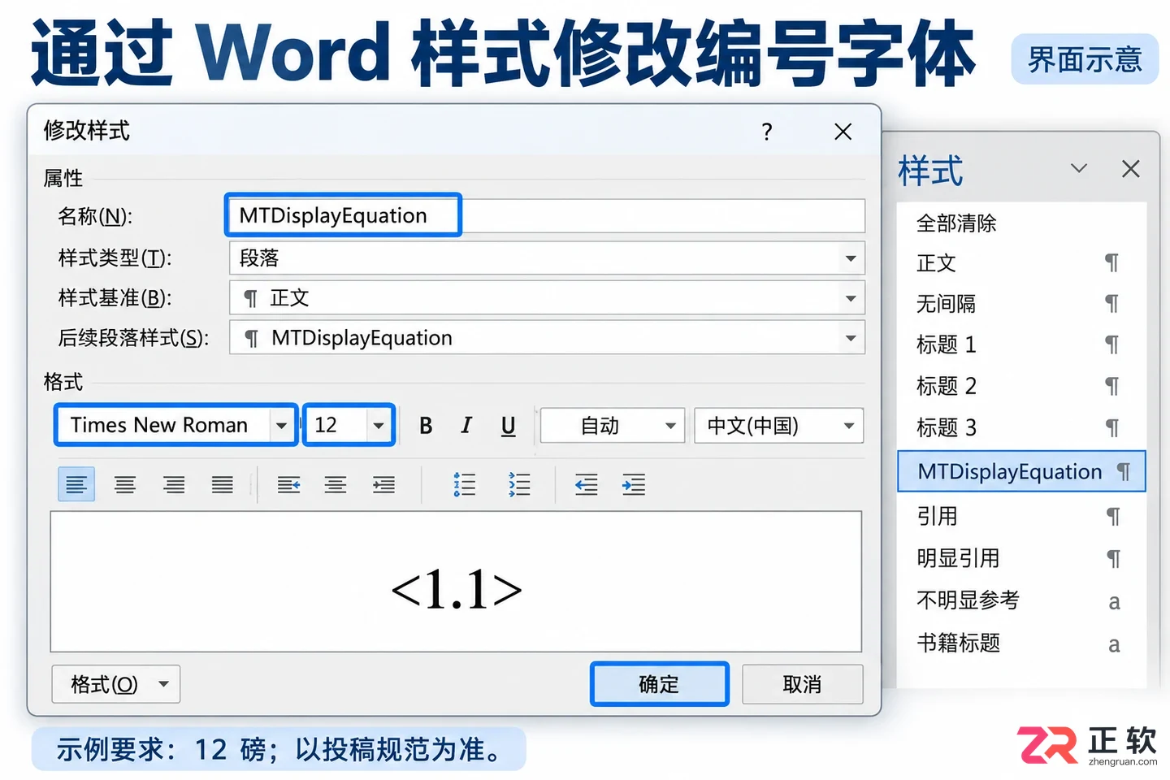Select 书籍标题 style
The height and width of the screenshot is (780, 1170).
1021,643
